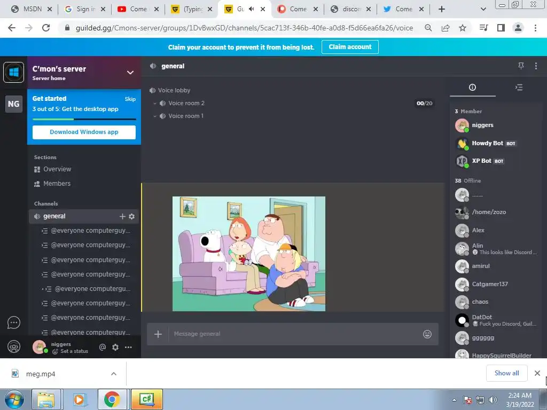The width and height of the screenshot is (547, 410).
Task: Click the share page icon in address bar
Action: (446, 28)
